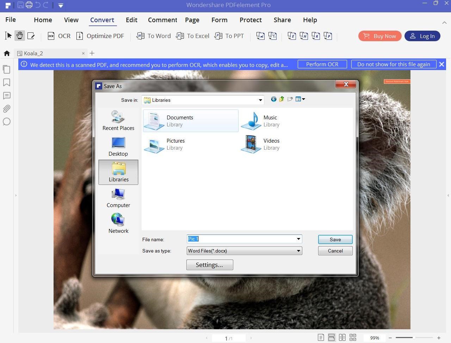Click the Convert to Image icon
The width and height of the screenshot is (451, 343).
[260, 36]
